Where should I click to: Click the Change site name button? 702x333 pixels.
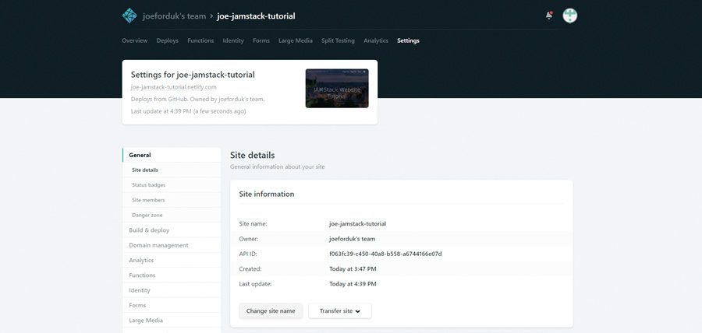271,311
